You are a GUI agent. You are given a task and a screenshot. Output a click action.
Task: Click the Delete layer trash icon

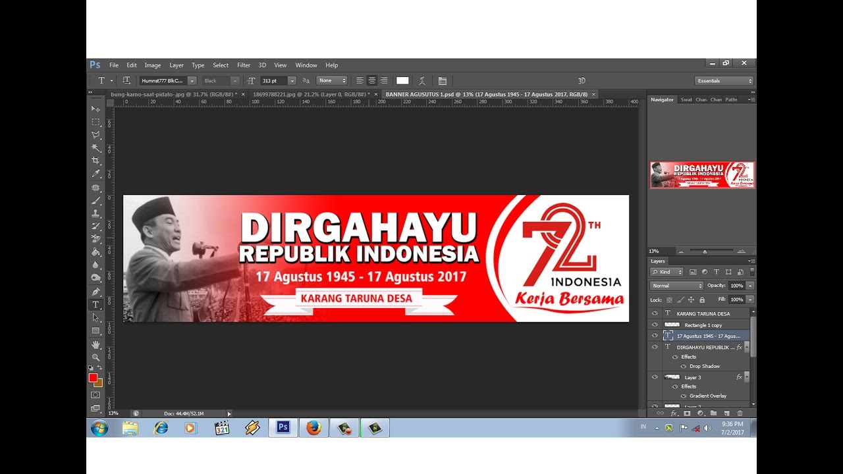coord(740,413)
